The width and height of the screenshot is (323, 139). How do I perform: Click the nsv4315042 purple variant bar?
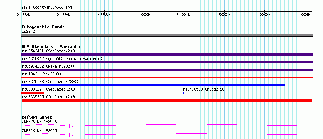(167, 62)
